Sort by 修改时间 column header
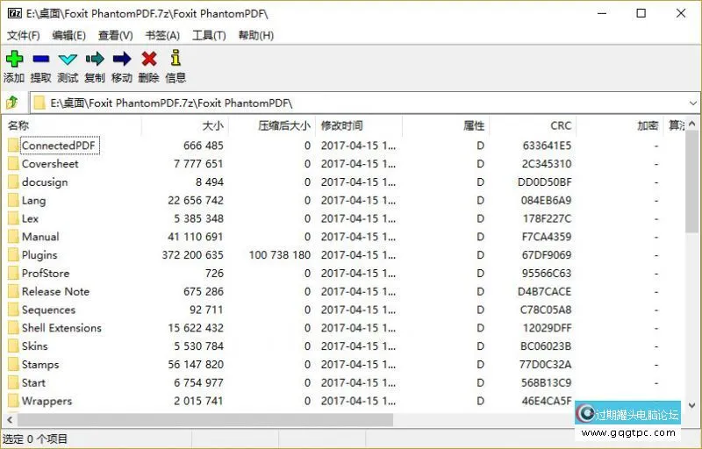The image size is (702, 449). click(359, 125)
